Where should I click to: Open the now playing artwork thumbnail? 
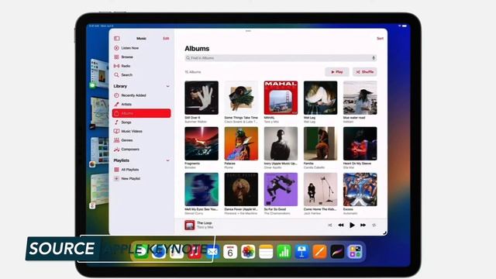(x=189, y=225)
